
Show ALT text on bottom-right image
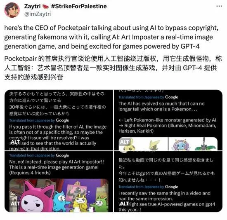[x=124, y=204]
